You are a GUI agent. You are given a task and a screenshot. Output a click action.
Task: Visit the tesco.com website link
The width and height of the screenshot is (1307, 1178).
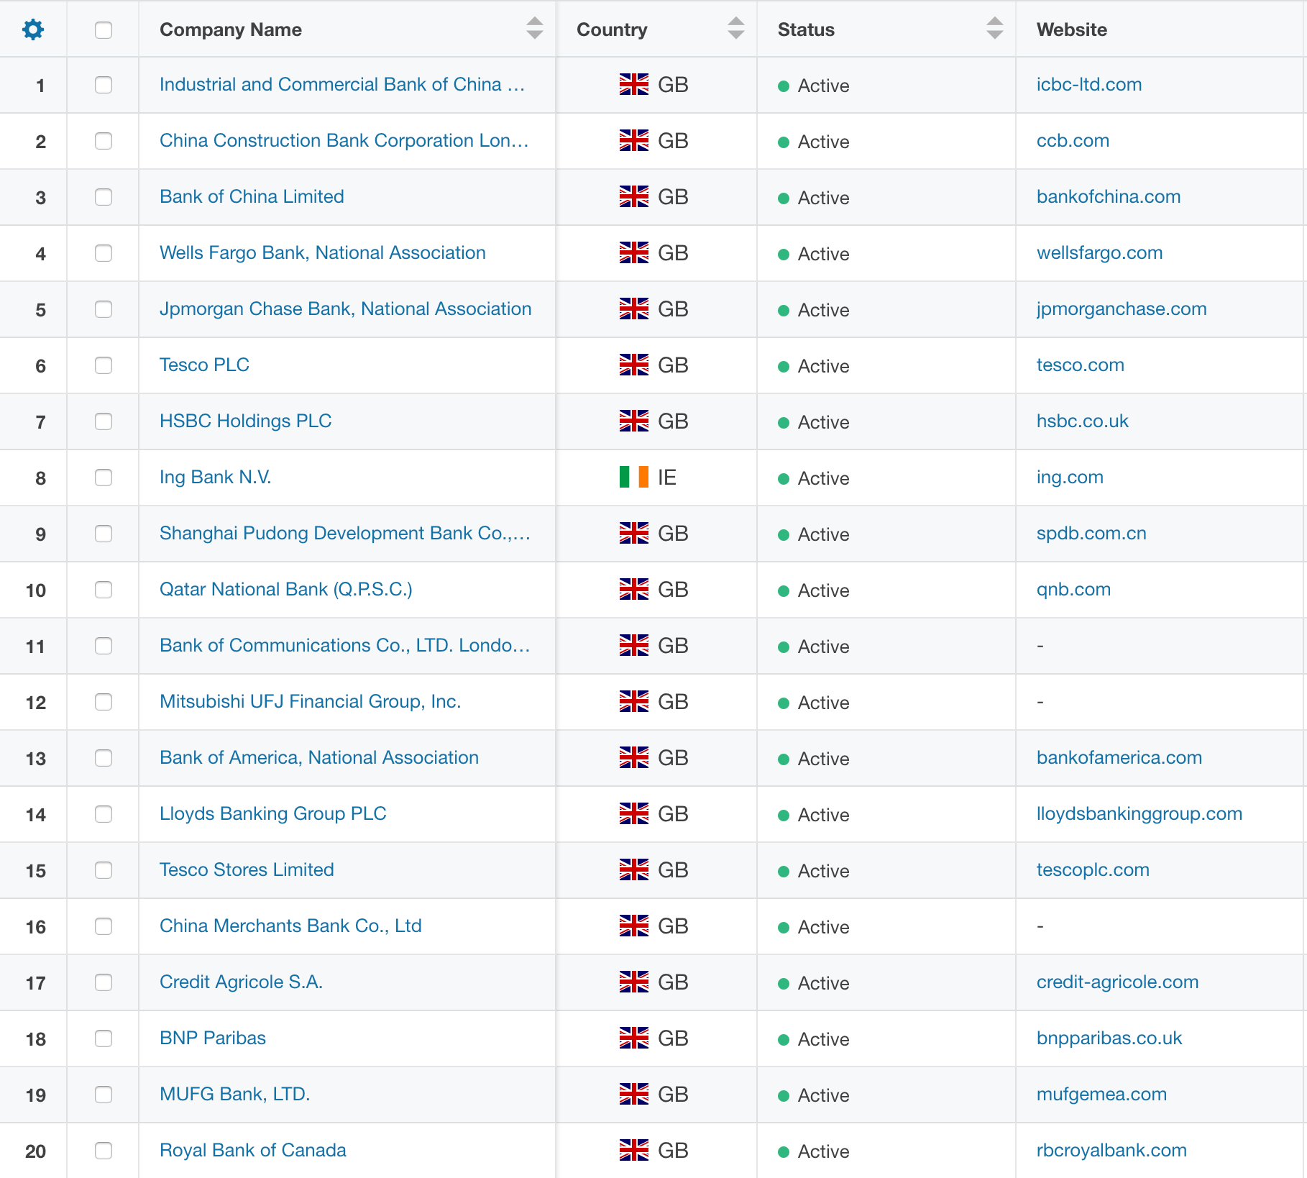pyautogui.click(x=1081, y=365)
